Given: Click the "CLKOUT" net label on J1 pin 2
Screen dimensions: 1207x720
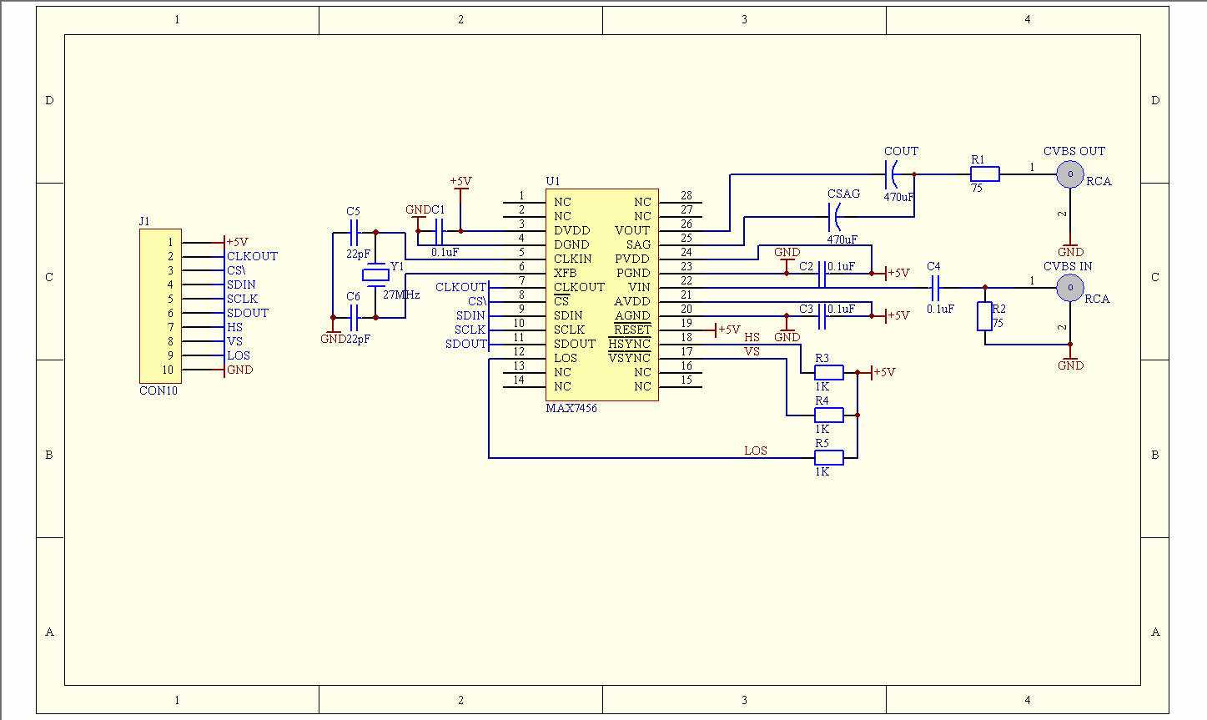Looking at the screenshot, I should (x=252, y=256).
